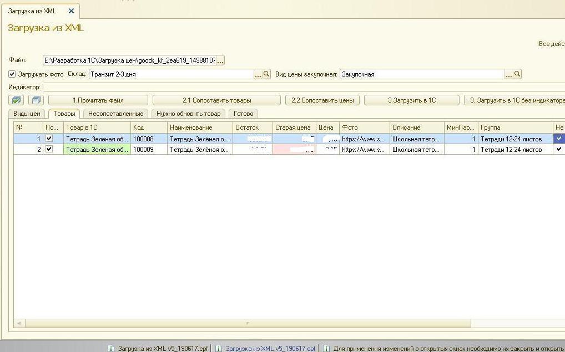The width and height of the screenshot is (565, 352).
Task: Toggle the Загружать фото checkbox
Action: pos(12,74)
